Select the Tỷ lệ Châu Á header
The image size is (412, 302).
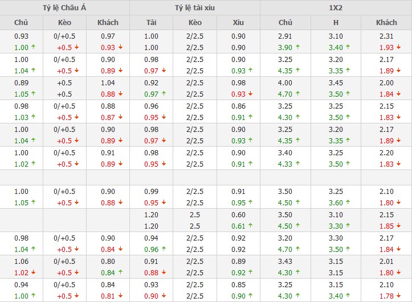click(x=65, y=7)
